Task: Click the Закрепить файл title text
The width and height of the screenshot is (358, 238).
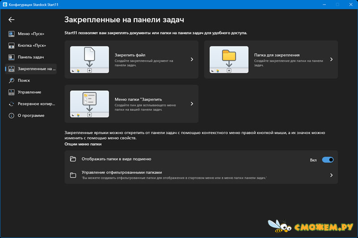Action: click(x=130, y=55)
